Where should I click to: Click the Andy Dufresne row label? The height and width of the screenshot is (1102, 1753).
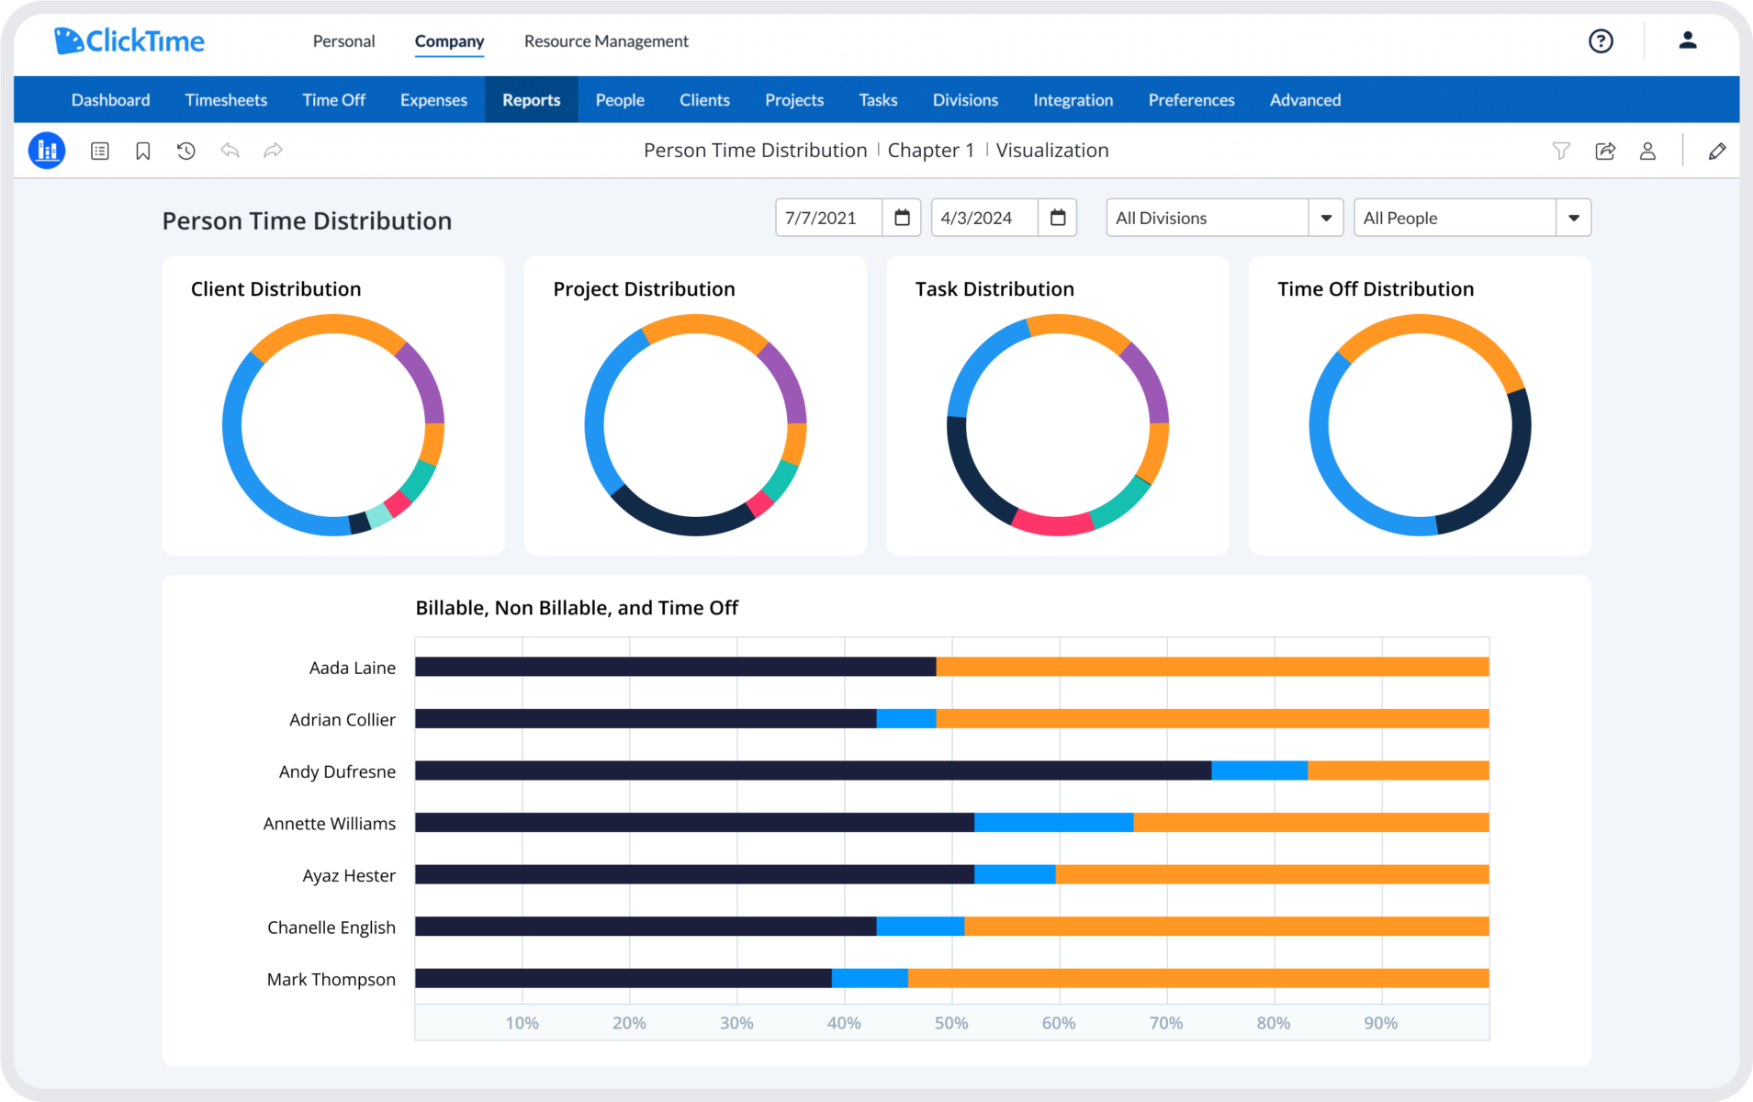(337, 771)
